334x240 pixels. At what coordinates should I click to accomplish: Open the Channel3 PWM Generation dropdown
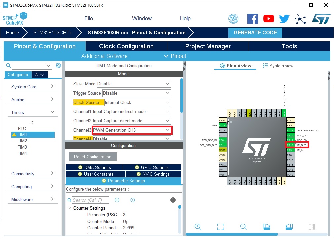[131, 130]
